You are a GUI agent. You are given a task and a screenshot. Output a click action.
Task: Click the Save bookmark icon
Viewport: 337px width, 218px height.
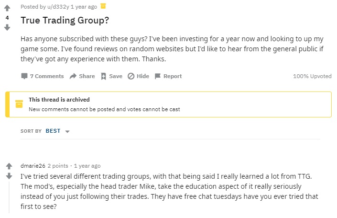click(x=103, y=76)
